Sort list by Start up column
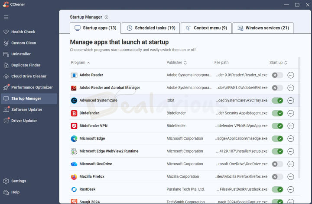 pyautogui.click(x=278, y=63)
